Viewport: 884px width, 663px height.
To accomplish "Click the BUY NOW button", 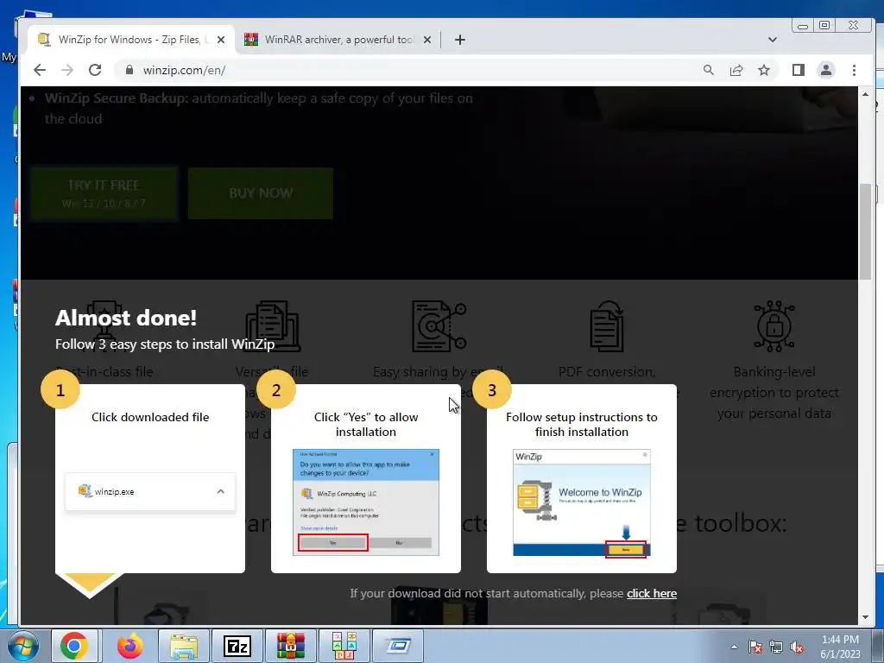I will [261, 193].
